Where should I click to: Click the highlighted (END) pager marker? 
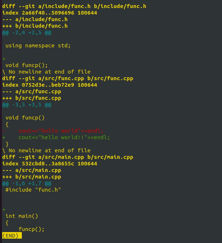[x=12, y=236]
